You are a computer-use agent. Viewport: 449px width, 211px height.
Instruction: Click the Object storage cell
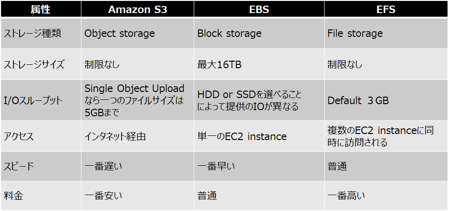(138, 33)
